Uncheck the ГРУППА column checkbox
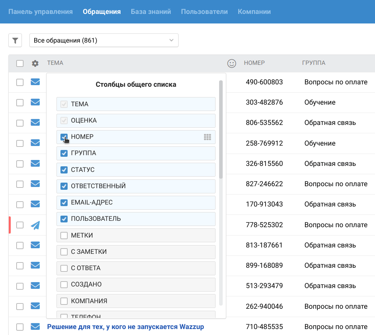The width and height of the screenshot is (375, 335). pyautogui.click(x=64, y=153)
